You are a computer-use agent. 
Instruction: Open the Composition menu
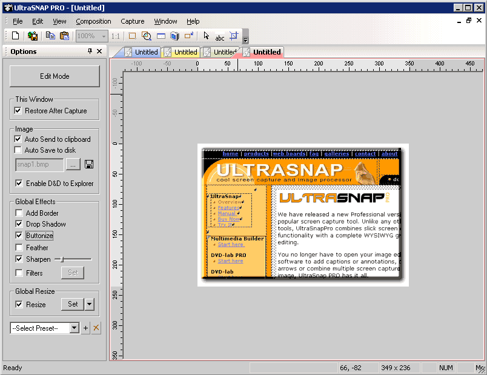coord(93,21)
